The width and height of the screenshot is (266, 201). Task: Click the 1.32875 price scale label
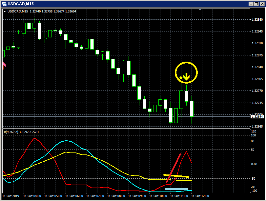click(x=257, y=55)
